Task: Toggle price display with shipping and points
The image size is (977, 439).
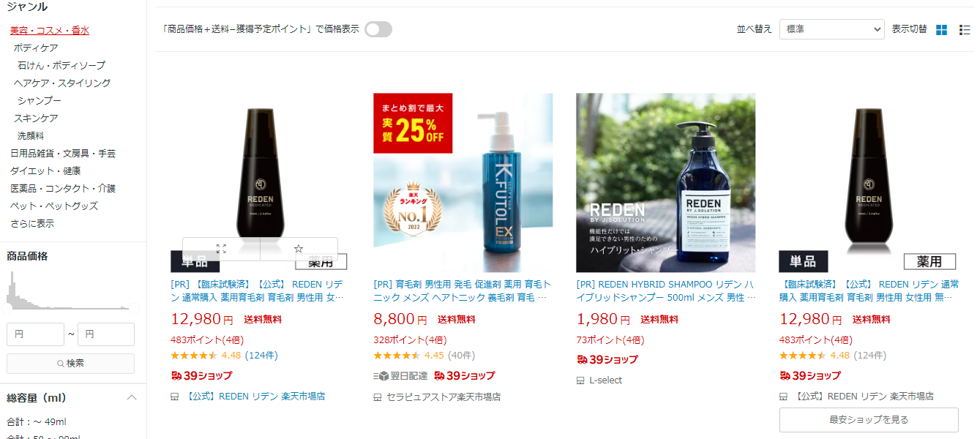Action: pyautogui.click(x=378, y=29)
